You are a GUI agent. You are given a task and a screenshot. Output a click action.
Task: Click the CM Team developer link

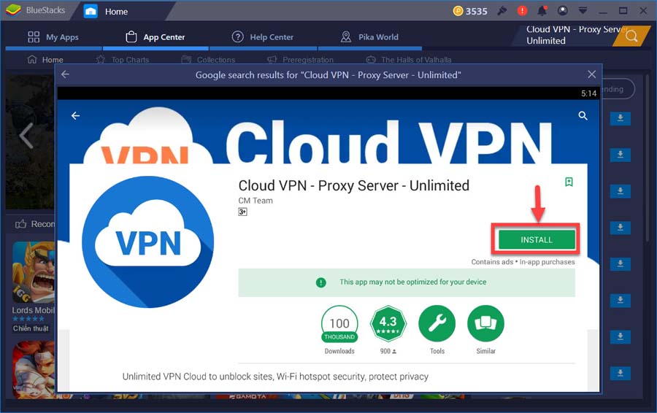point(255,201)
